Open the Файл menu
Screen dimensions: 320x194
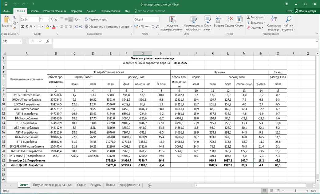click(6, 11)
